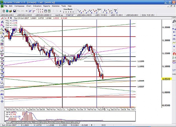Switch to USDX H1 60-I tab
Image resolution: width=176 pixels, height=127 pixels.
point(117,15)
